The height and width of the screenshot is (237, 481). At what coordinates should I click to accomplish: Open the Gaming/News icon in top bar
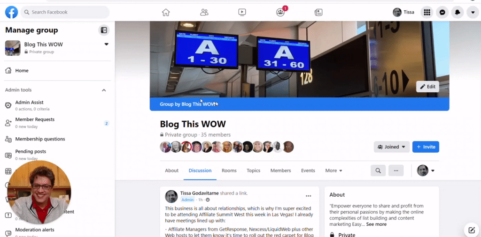(x=318, y=12)
